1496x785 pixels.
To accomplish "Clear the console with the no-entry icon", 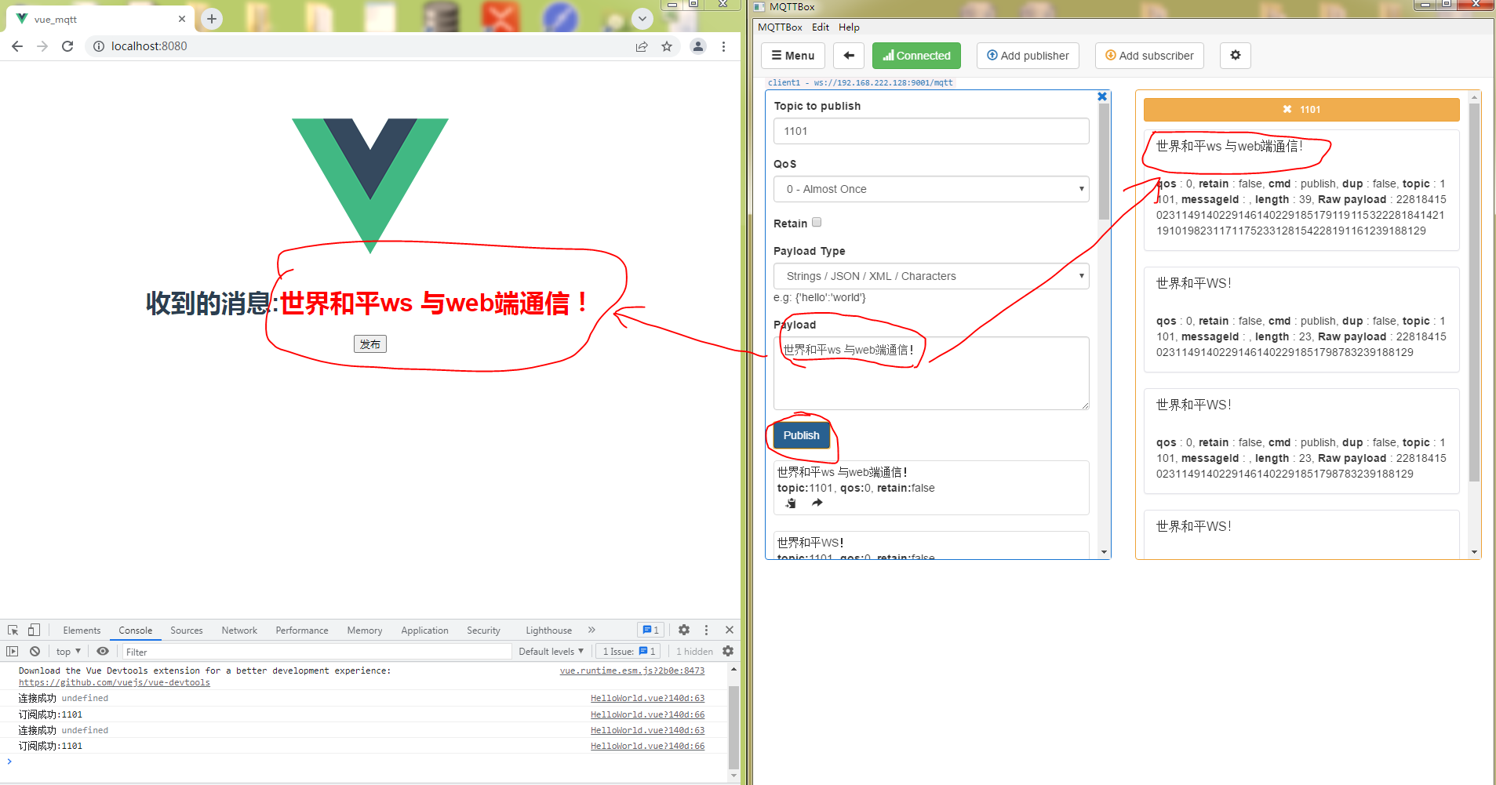I will pos(34,651).
